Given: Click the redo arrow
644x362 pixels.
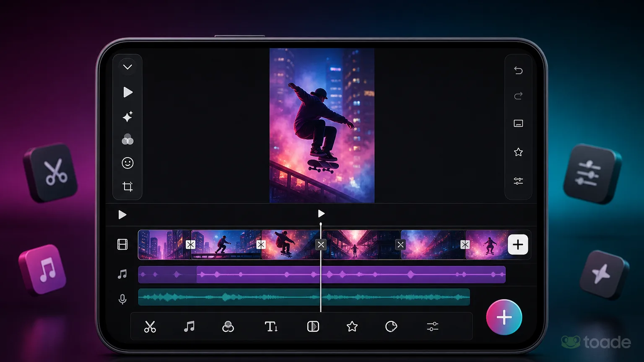Looking at the screenshot, I should (x=518, y=96).
